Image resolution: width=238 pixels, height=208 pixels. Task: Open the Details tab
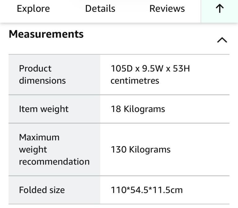100,9
